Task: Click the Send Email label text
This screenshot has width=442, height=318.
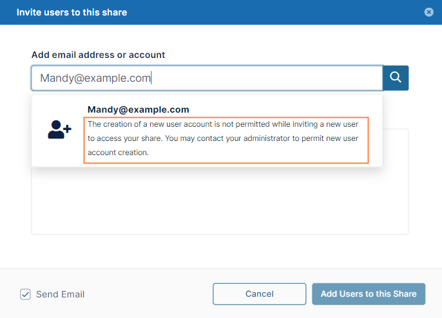Action: click(60, 294)
